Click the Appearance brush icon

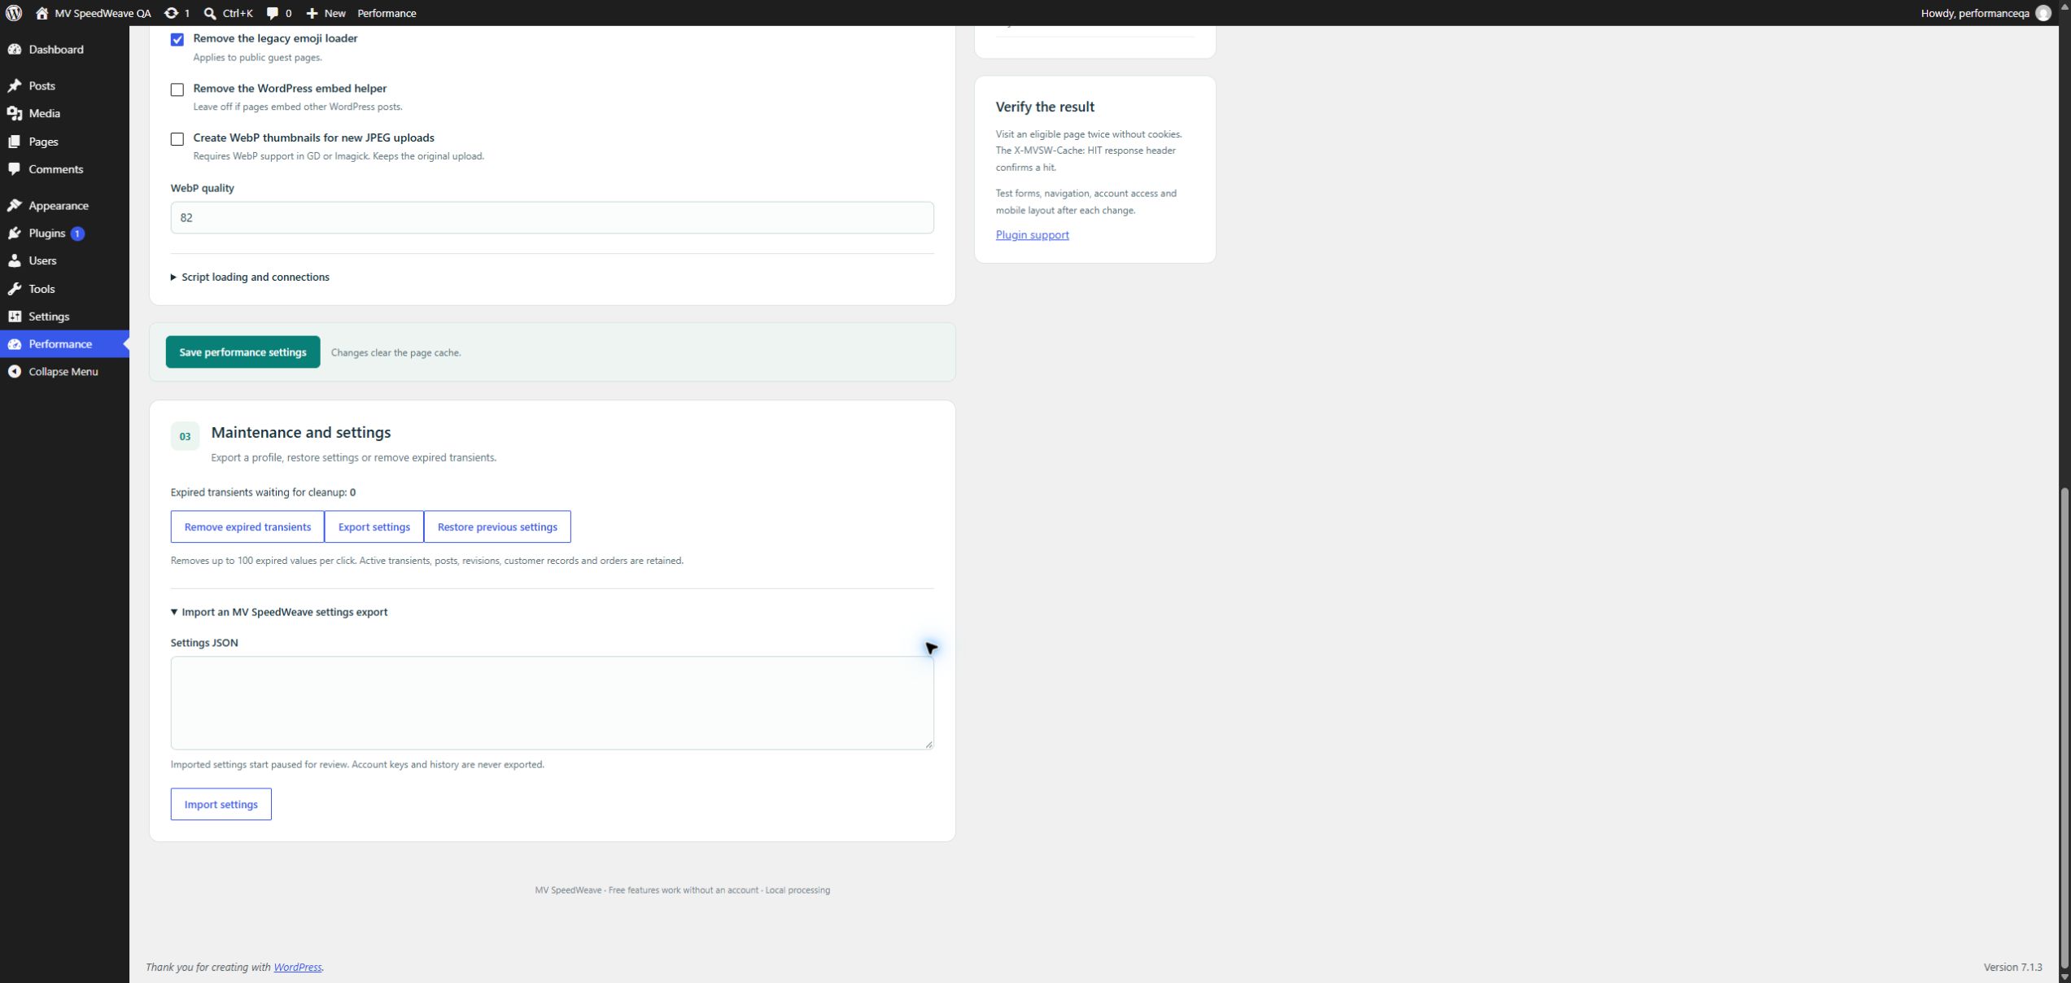pos(15,206)
